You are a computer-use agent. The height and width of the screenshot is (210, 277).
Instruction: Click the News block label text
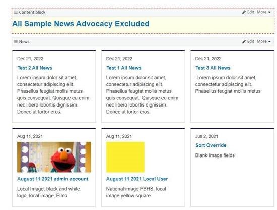(x=24, y=42)
